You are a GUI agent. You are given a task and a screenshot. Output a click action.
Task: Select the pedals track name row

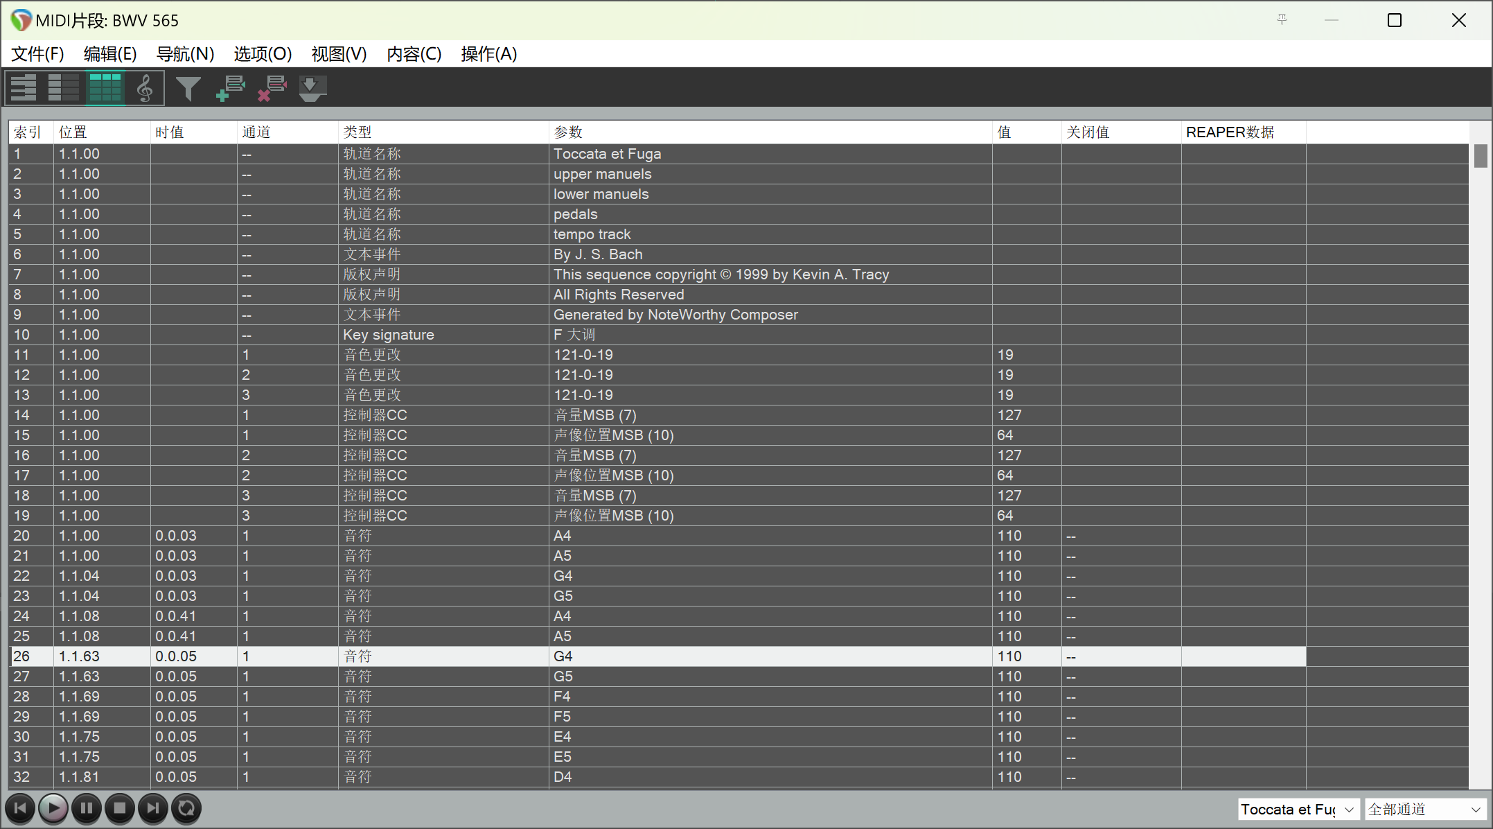point(739,214)
